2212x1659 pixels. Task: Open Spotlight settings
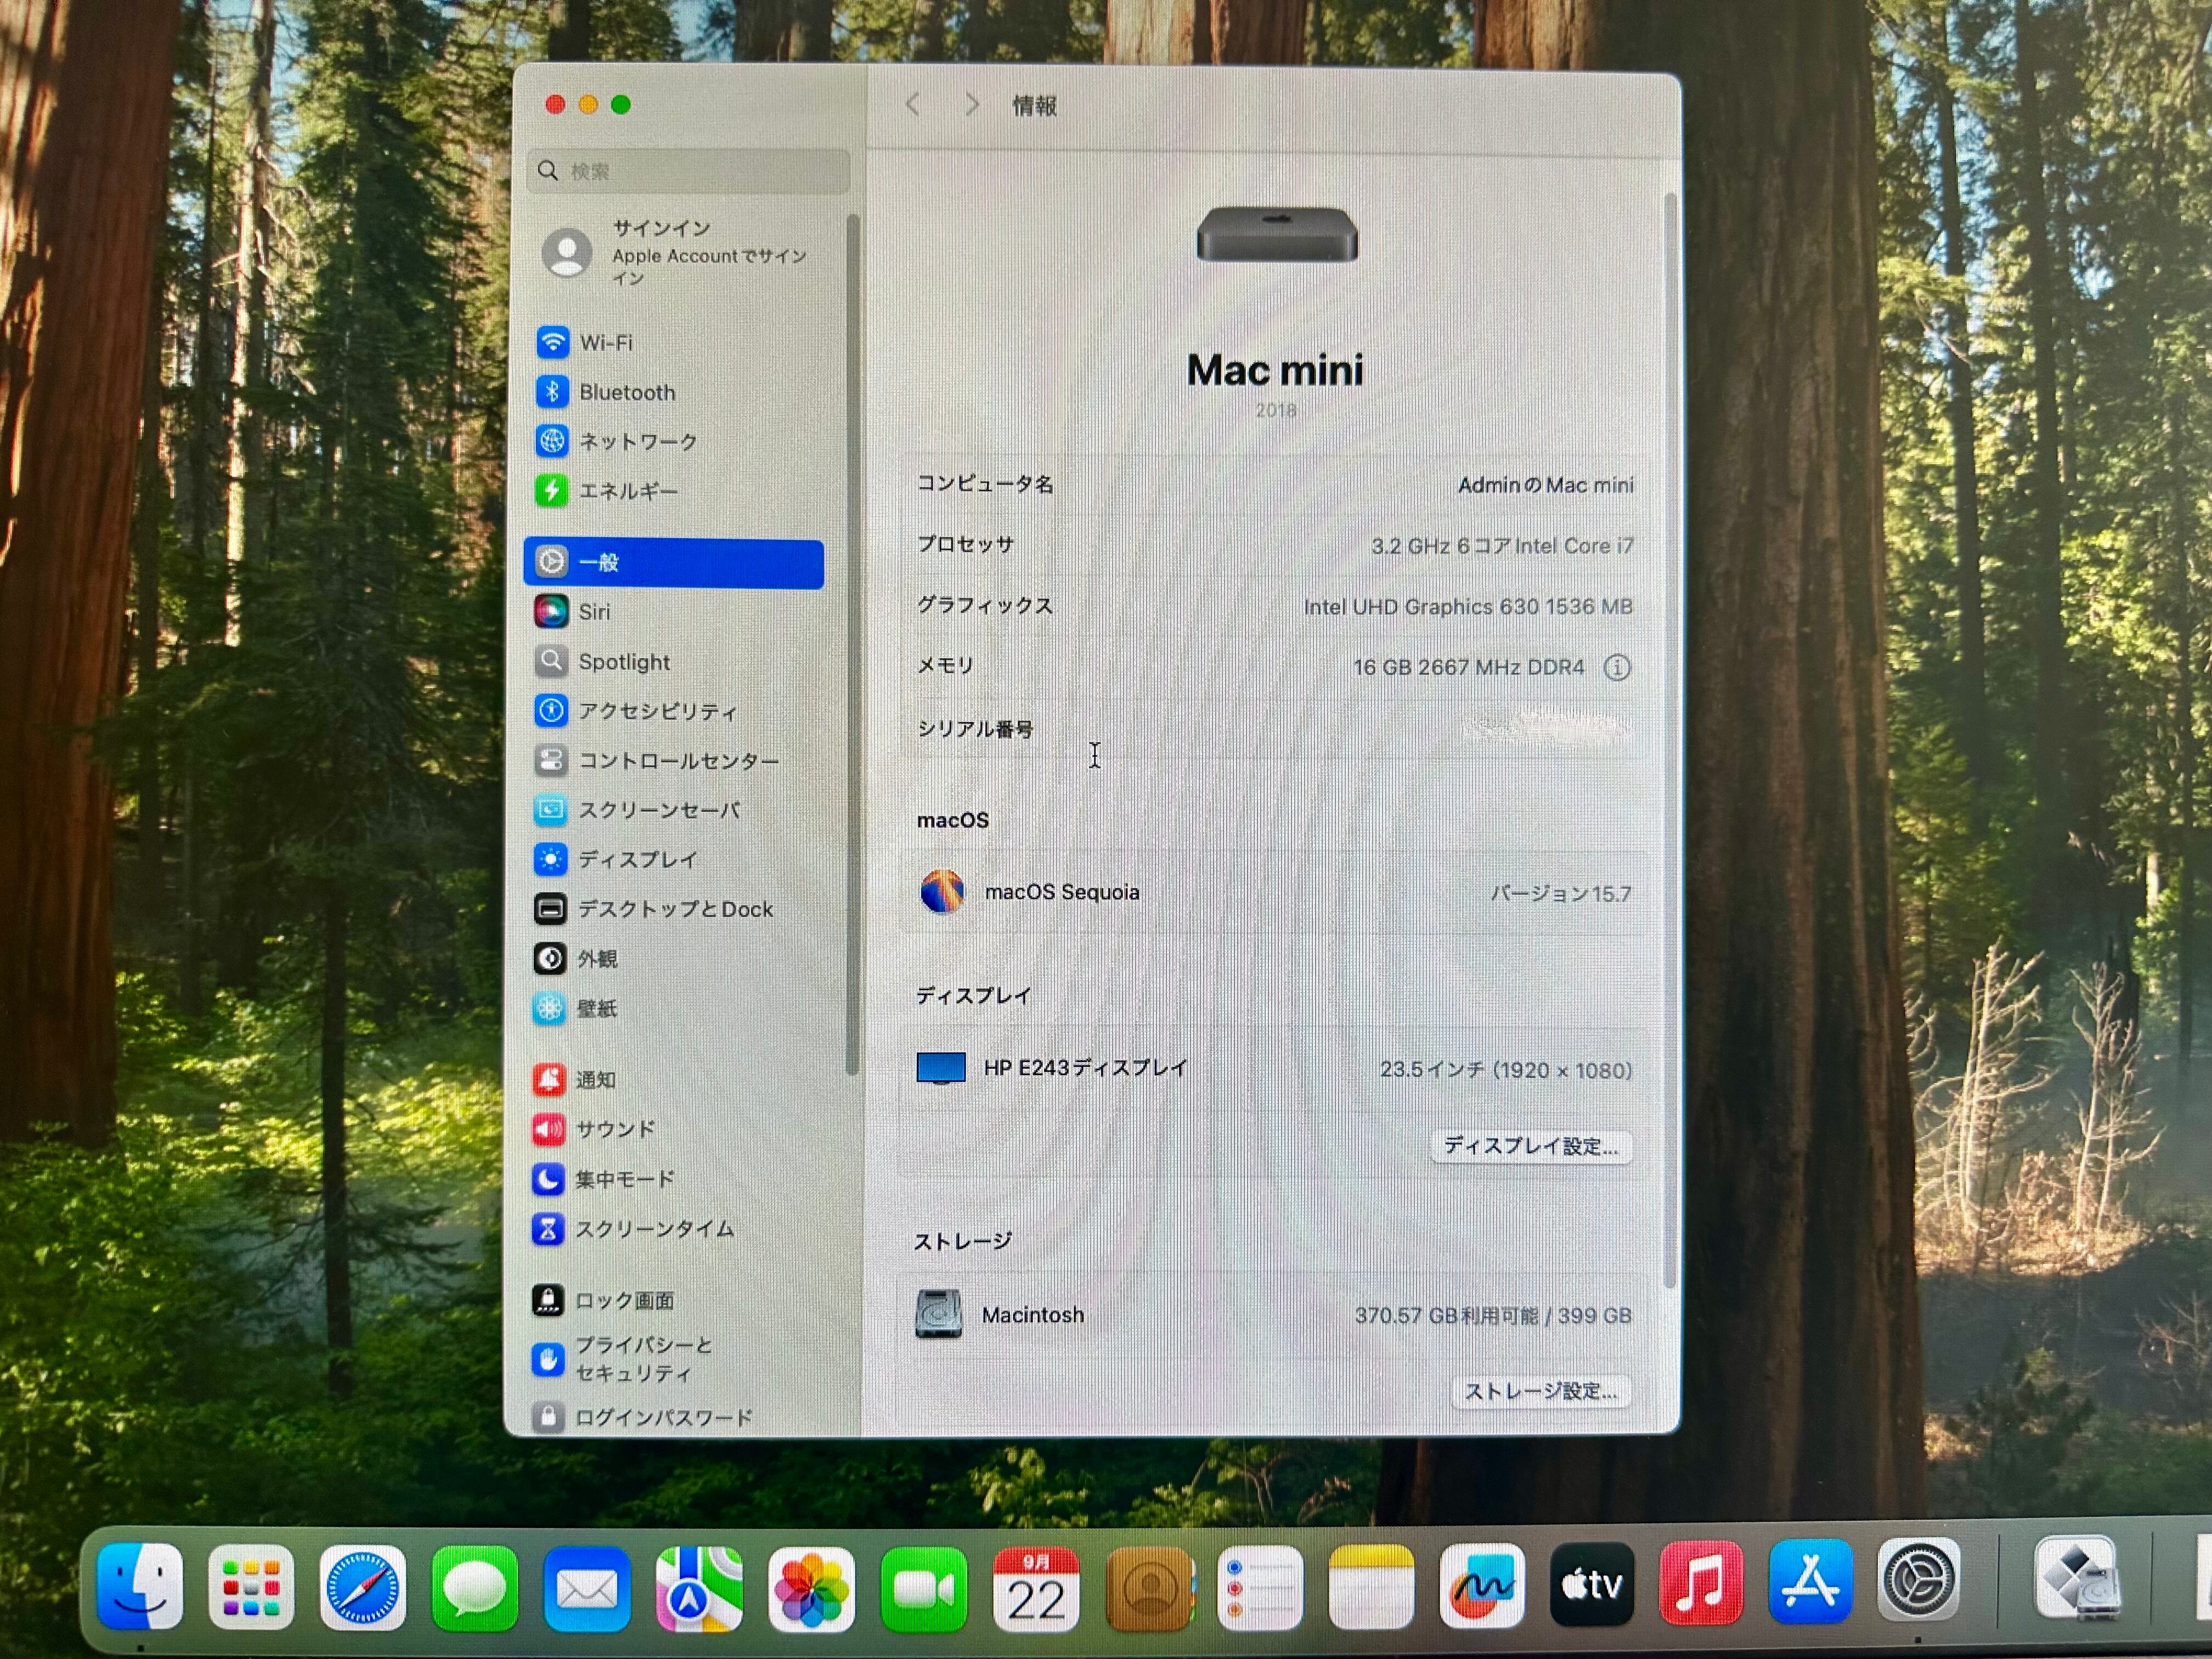tap(623, 662)
